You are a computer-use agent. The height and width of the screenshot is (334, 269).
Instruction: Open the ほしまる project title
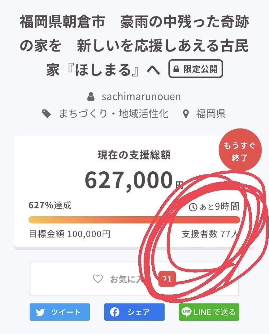click(x=134, y=46)
